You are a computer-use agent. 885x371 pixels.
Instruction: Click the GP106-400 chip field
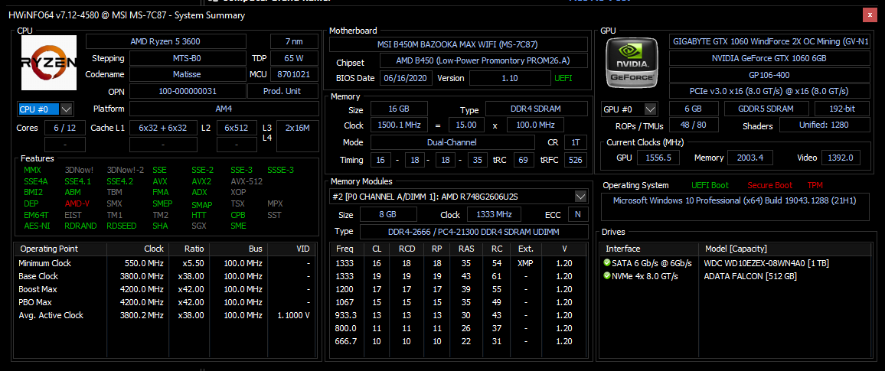tap(770, 74)
